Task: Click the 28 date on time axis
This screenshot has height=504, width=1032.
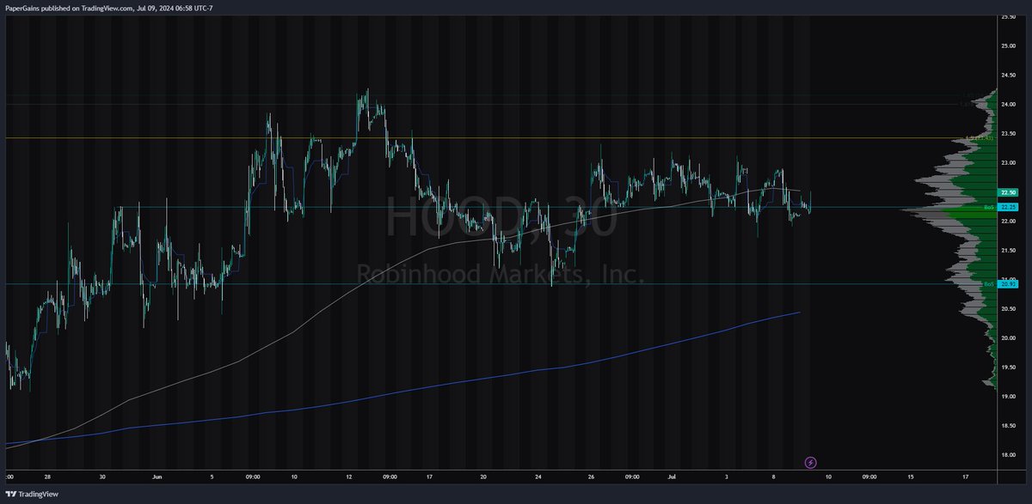Action: 48,477
